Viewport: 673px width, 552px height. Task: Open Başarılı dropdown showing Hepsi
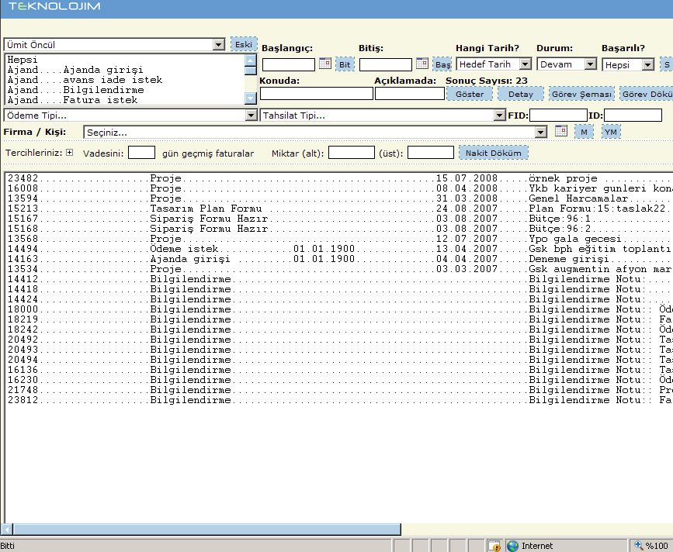click(628, 64)
